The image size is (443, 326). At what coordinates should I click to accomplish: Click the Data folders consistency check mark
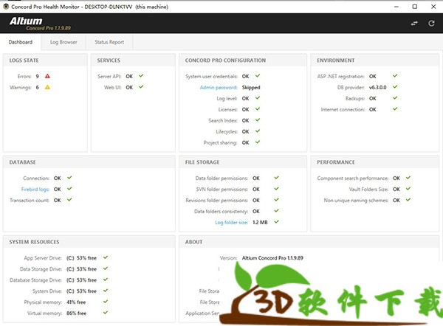pyautogui.click(x=277, y=210)
